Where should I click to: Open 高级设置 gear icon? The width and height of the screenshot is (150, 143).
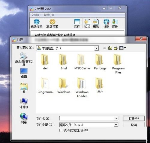click(52, 22)
